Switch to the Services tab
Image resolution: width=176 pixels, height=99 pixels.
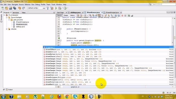point(16,13)
